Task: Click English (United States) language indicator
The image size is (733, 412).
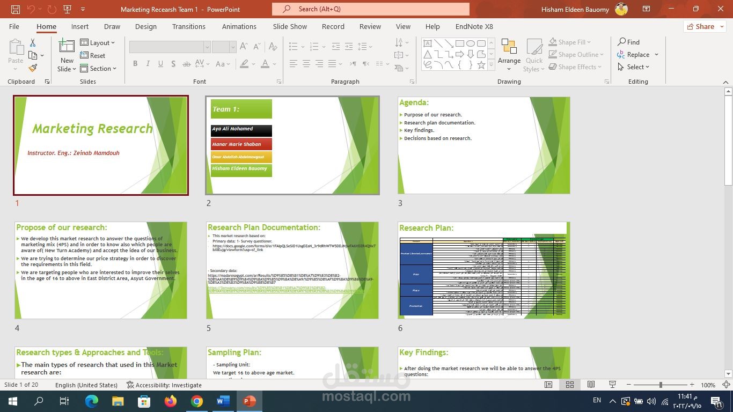Action: 86,385
